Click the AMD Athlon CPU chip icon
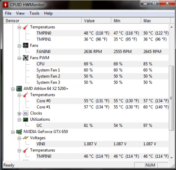The image size is (176, 170). (x=19, y=89)
